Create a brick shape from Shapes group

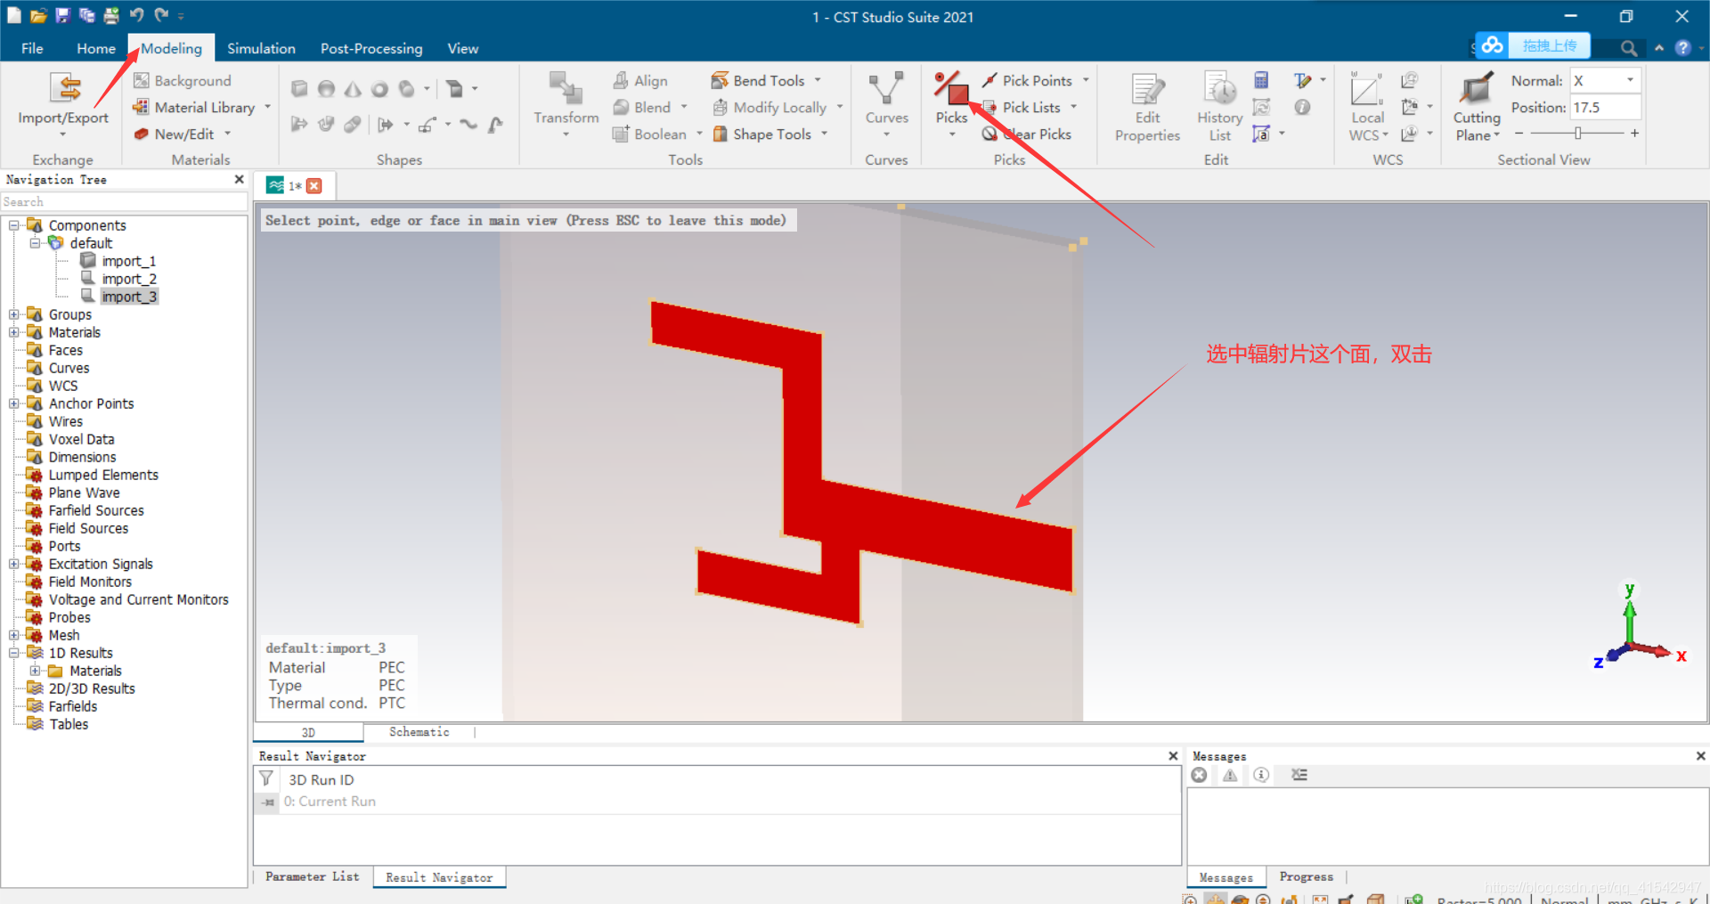(299, 88)
